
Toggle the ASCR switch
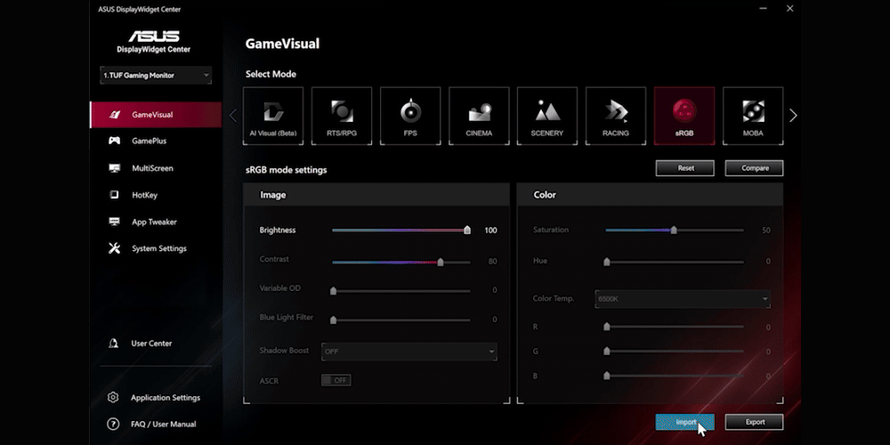tap(336, 380)
